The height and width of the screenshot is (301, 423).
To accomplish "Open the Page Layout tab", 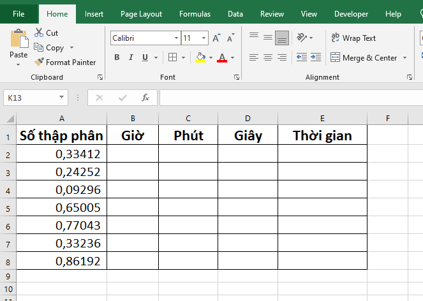I will [141, 14].
